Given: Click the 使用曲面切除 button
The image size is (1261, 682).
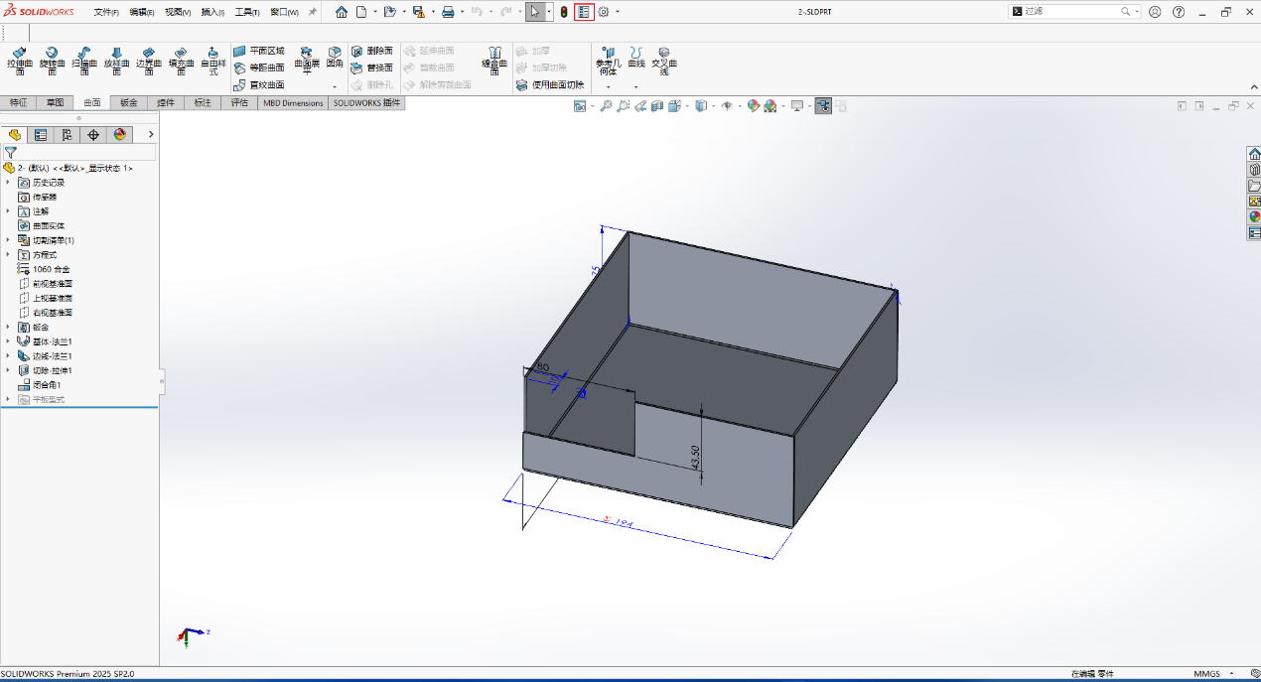Looking at the screenshot, I should (551, 85).
